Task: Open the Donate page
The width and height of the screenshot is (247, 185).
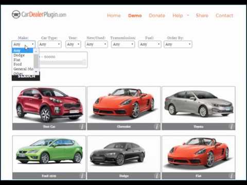Action: click(x=157, y=15)
